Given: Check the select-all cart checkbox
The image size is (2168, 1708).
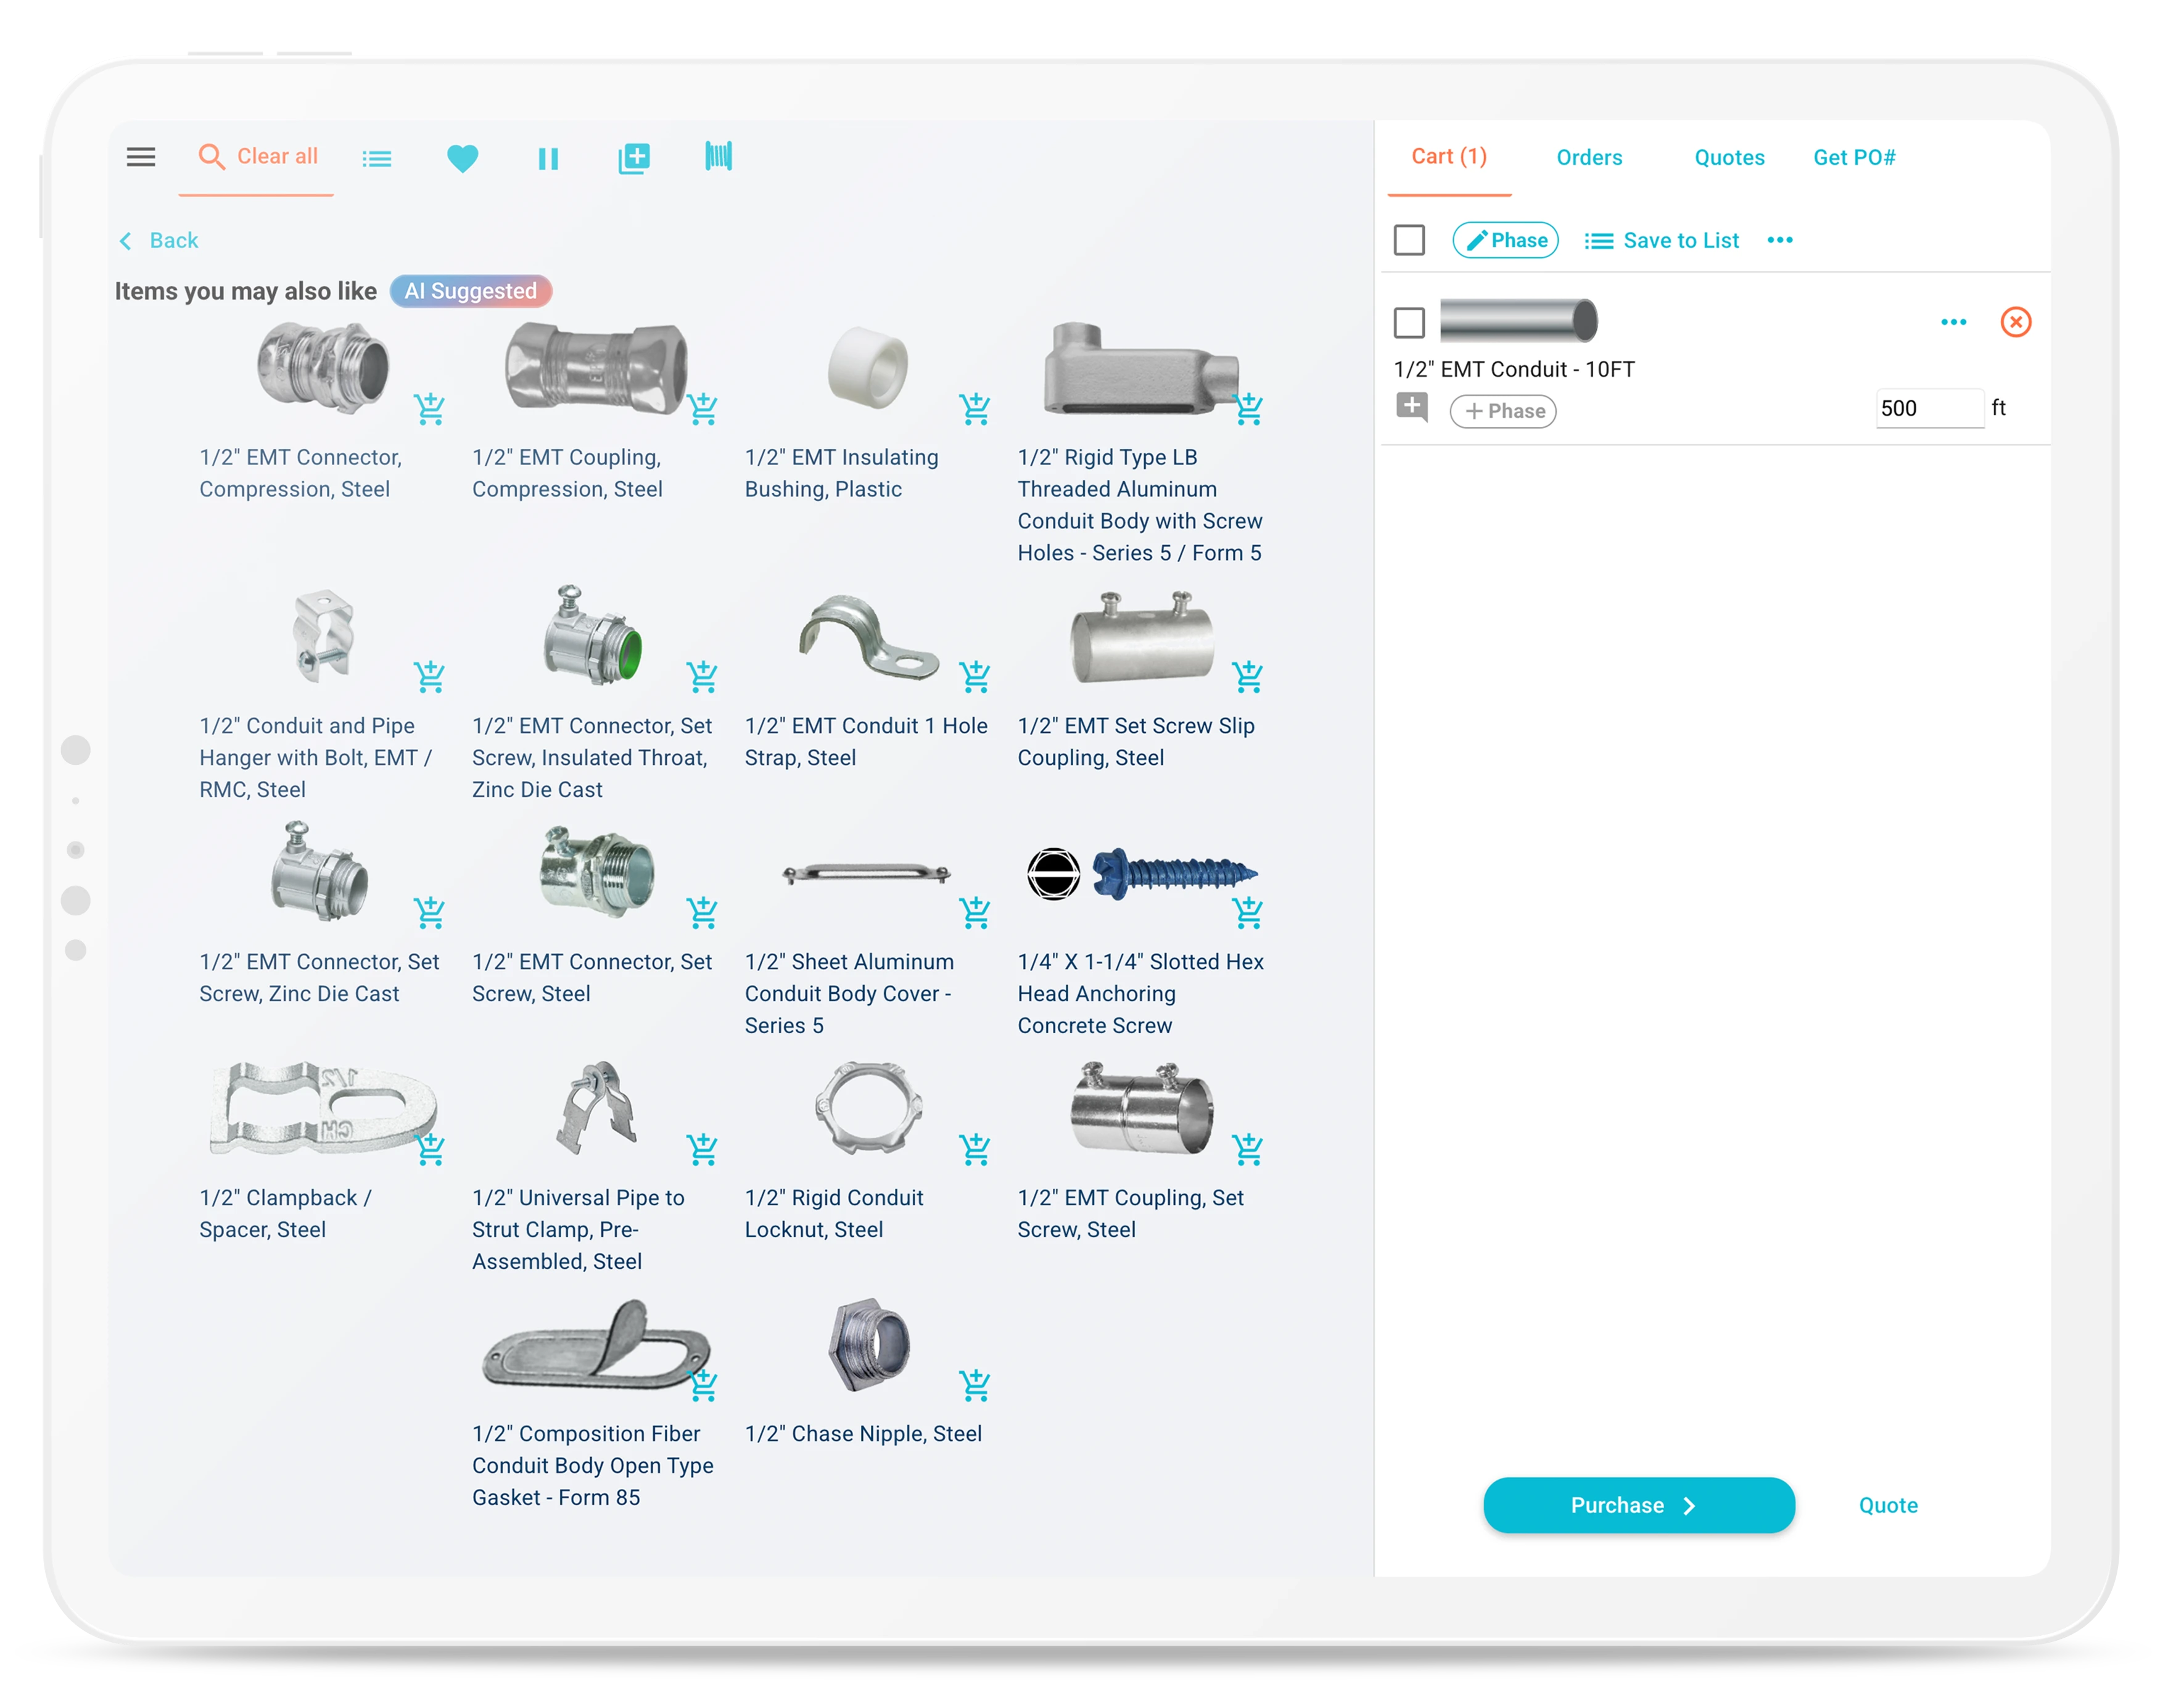Looking at the screenshot, I should [x=1409, y=240].
